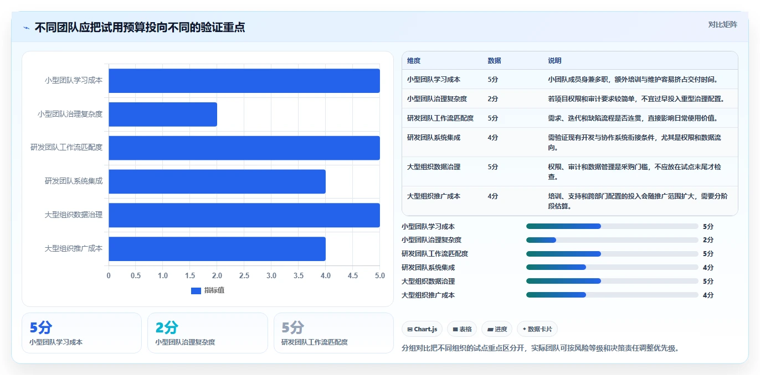Click the lightning icon beside the title
Viewport: 760px width, 375px height.
tap(26, 28)
